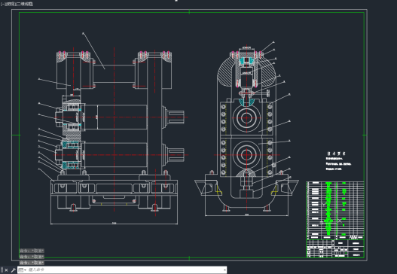Click into the command input field
Viewport: 397px width, 274px height.
(x=125, y=270)
